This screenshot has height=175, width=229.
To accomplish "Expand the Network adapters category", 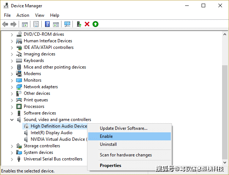I will click(12, 87).
